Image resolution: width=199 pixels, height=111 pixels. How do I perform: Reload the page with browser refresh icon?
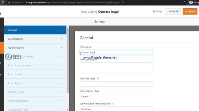pyautogui.click(x=3, y=2)
